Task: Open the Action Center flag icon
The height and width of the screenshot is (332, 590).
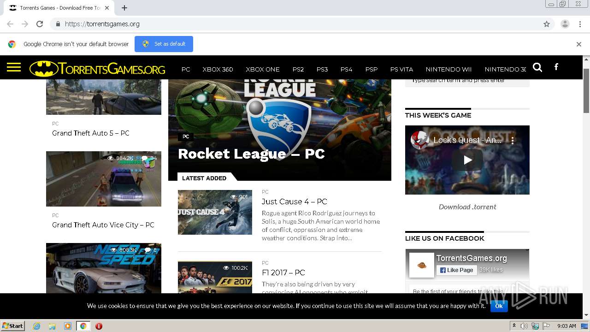Action: [546, 326]
